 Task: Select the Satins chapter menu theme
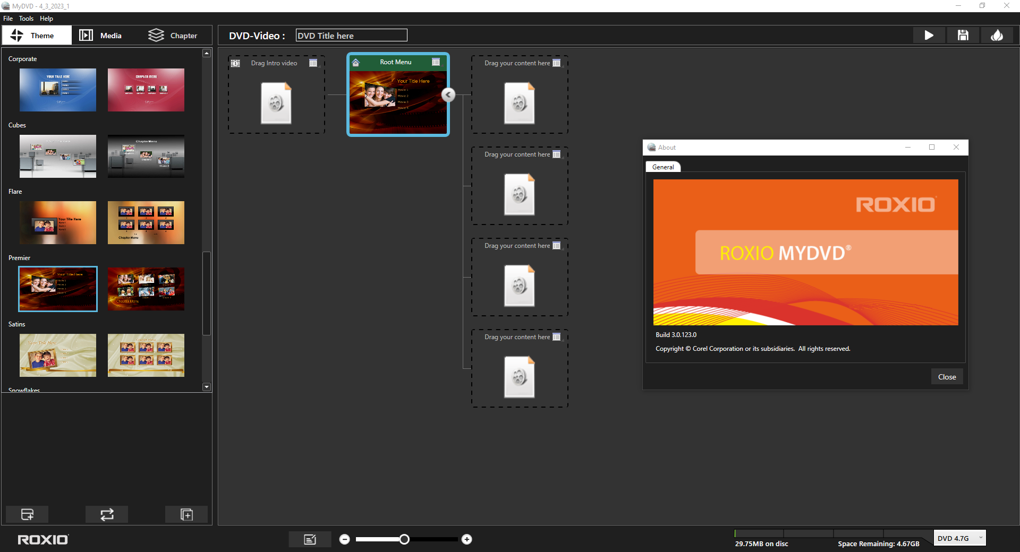coord(146,355)
